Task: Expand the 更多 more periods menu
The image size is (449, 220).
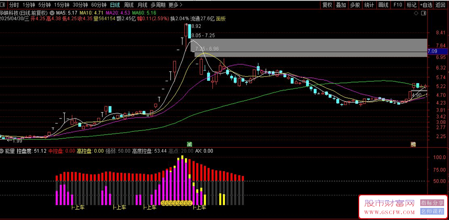Action: pos(175,4)
